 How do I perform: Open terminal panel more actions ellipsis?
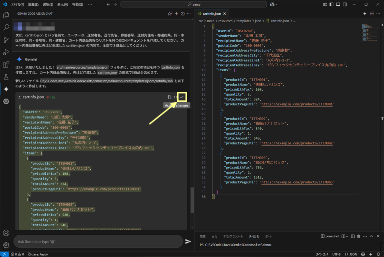[x=365, y=236]
